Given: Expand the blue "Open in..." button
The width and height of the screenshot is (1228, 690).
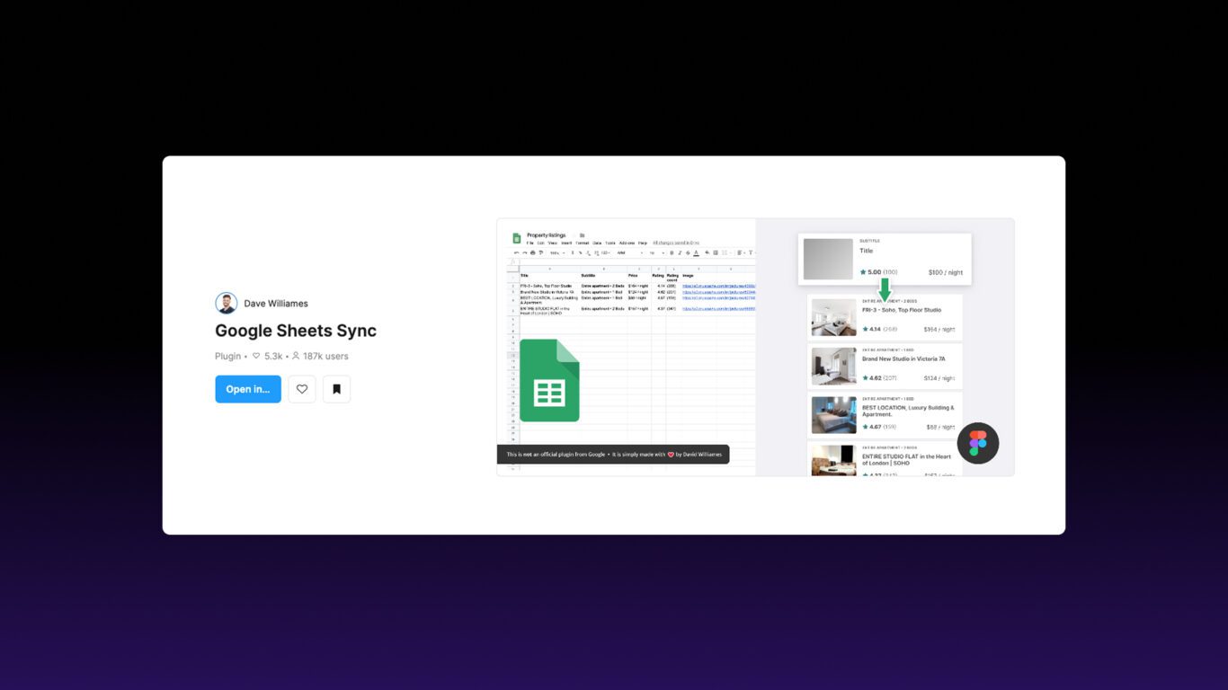Looking at the screenshot, I should (248, 389).
